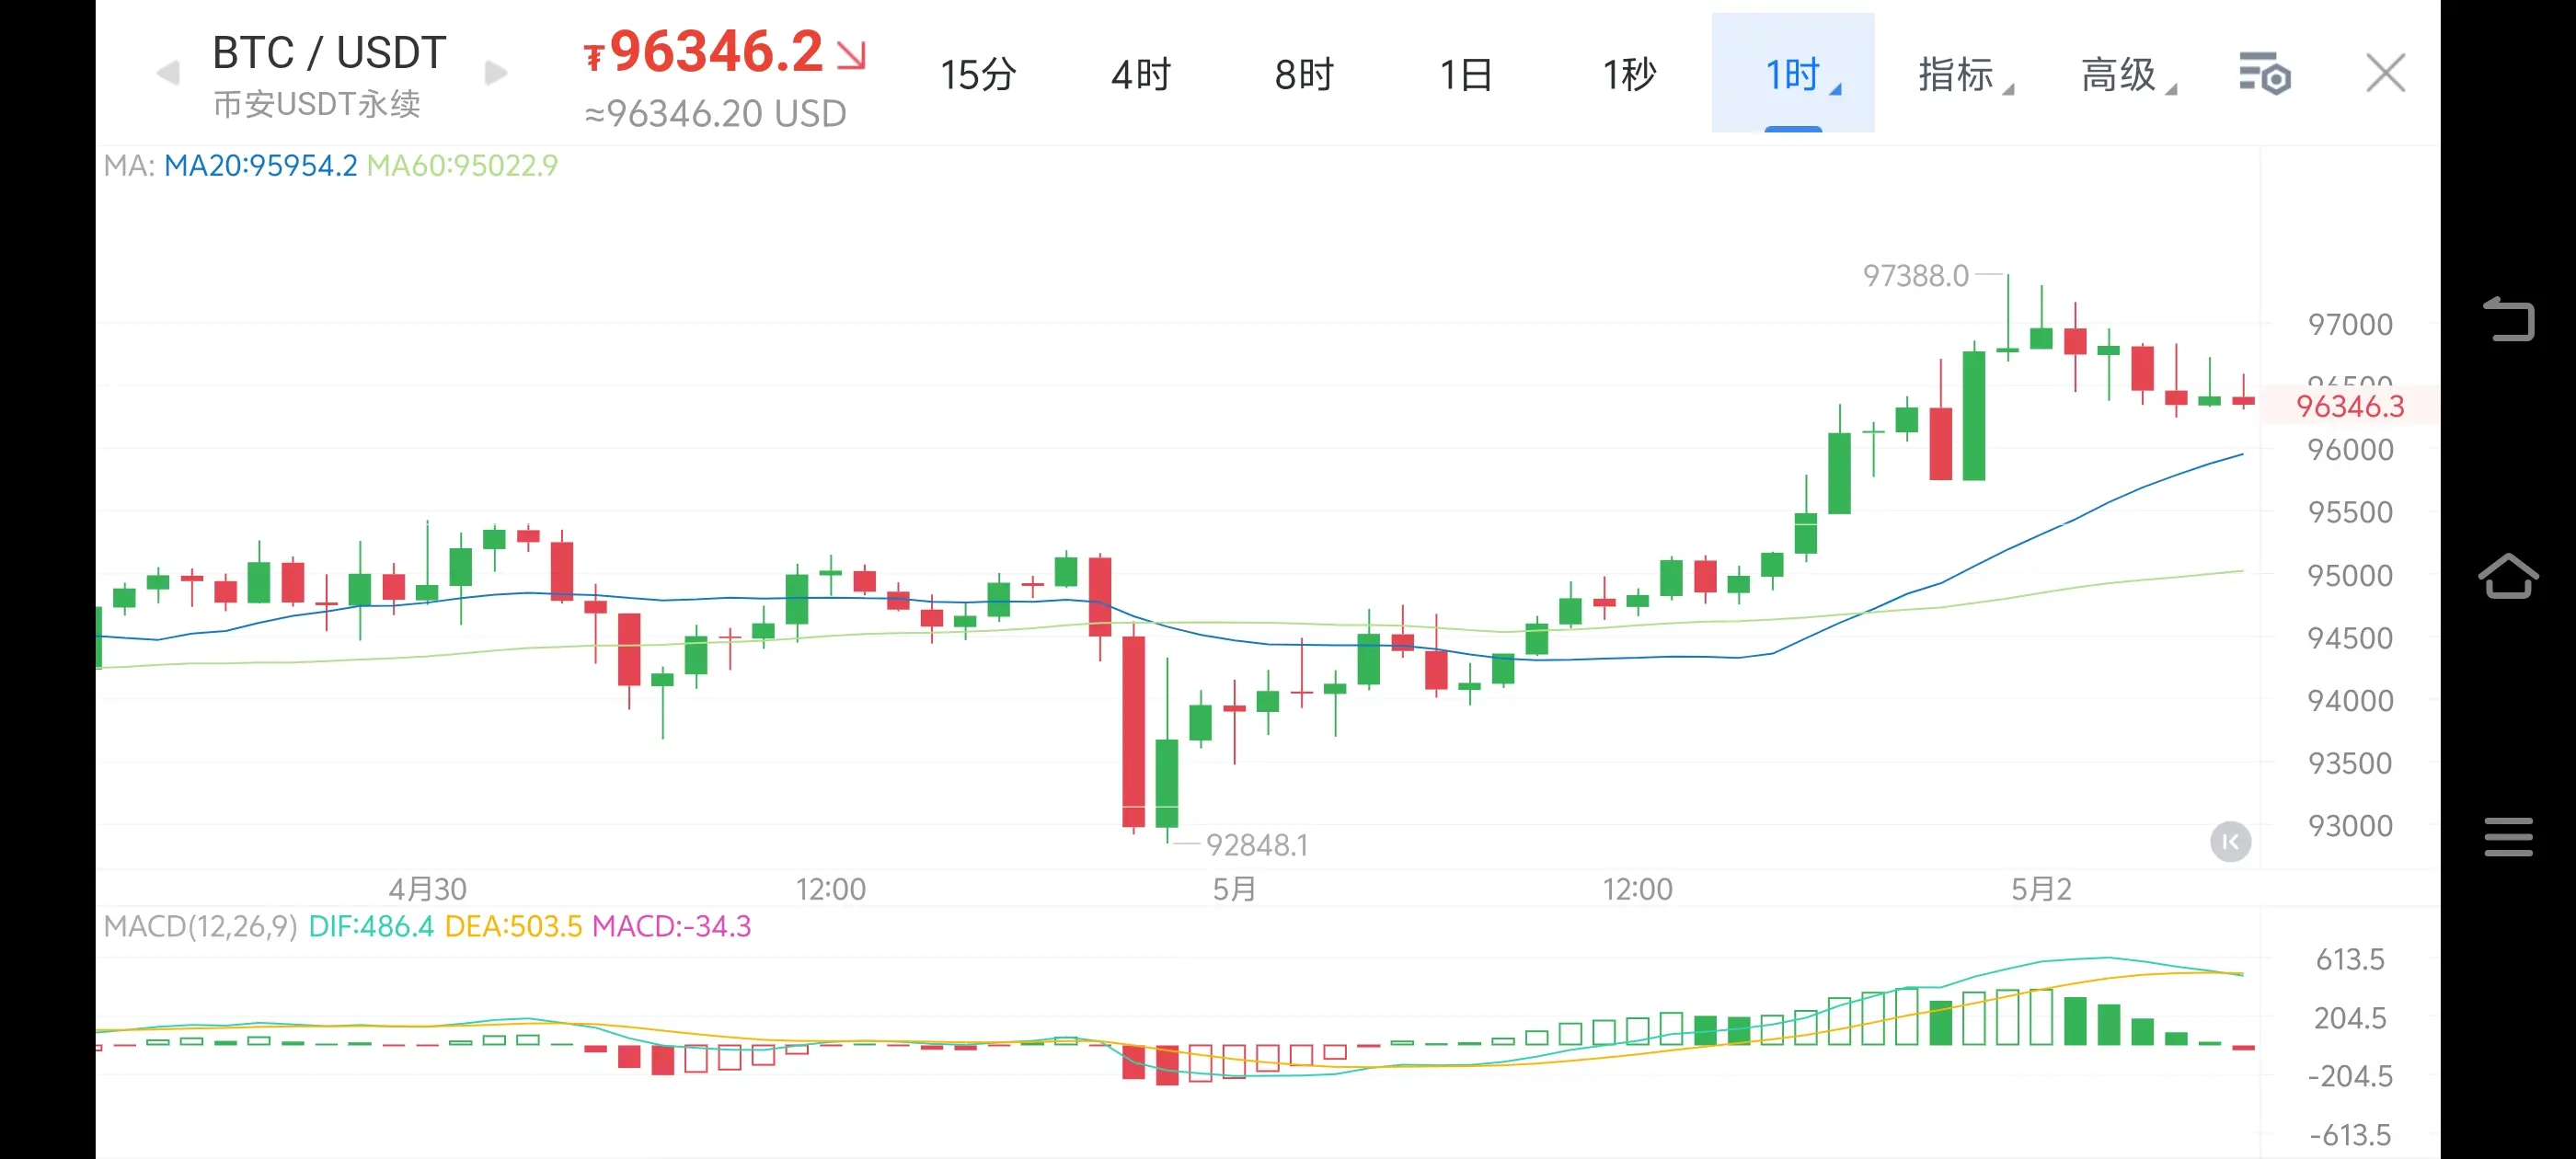The height and width of the screenshot is (1159, 2576).
Task: Switch to next trading pair arrow
Action: tap(496, 73)
